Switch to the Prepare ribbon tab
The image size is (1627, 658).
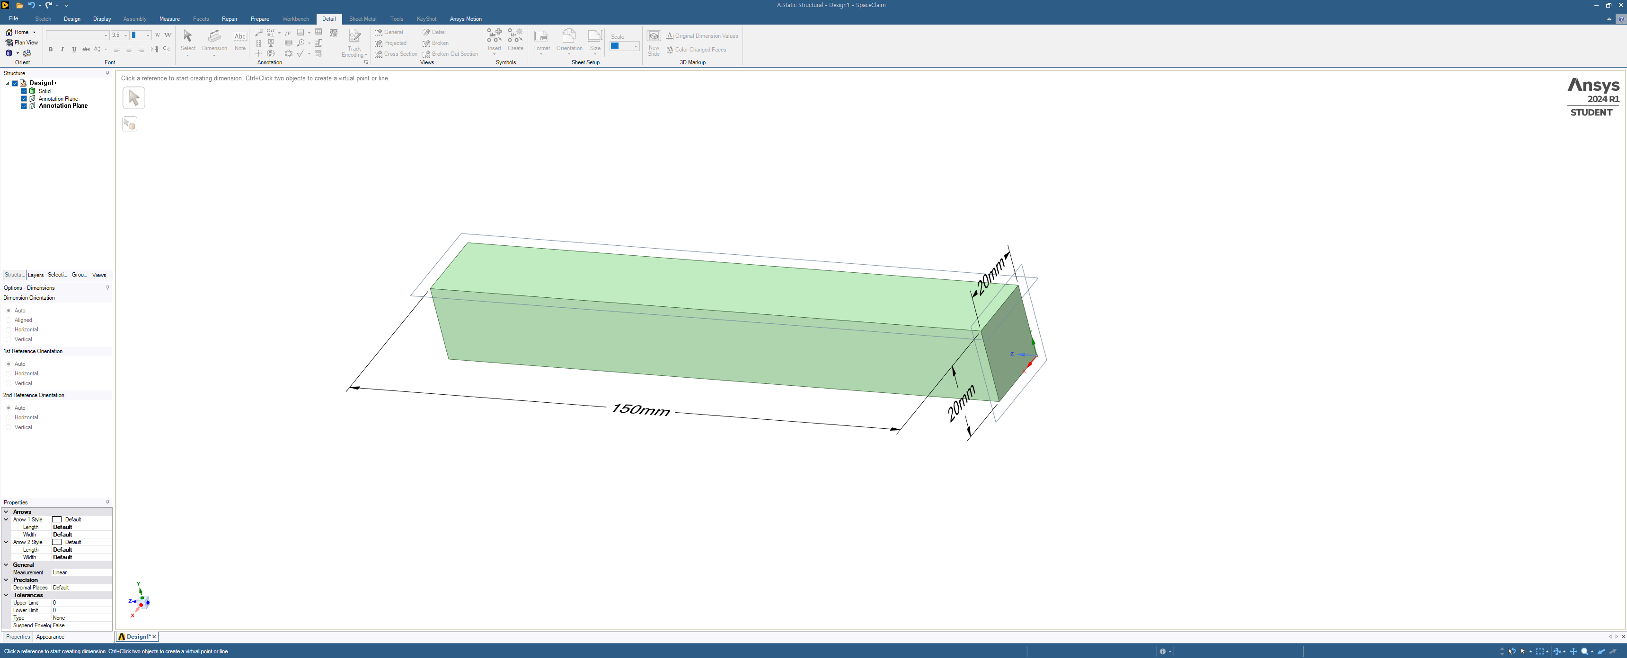[260, 19]
